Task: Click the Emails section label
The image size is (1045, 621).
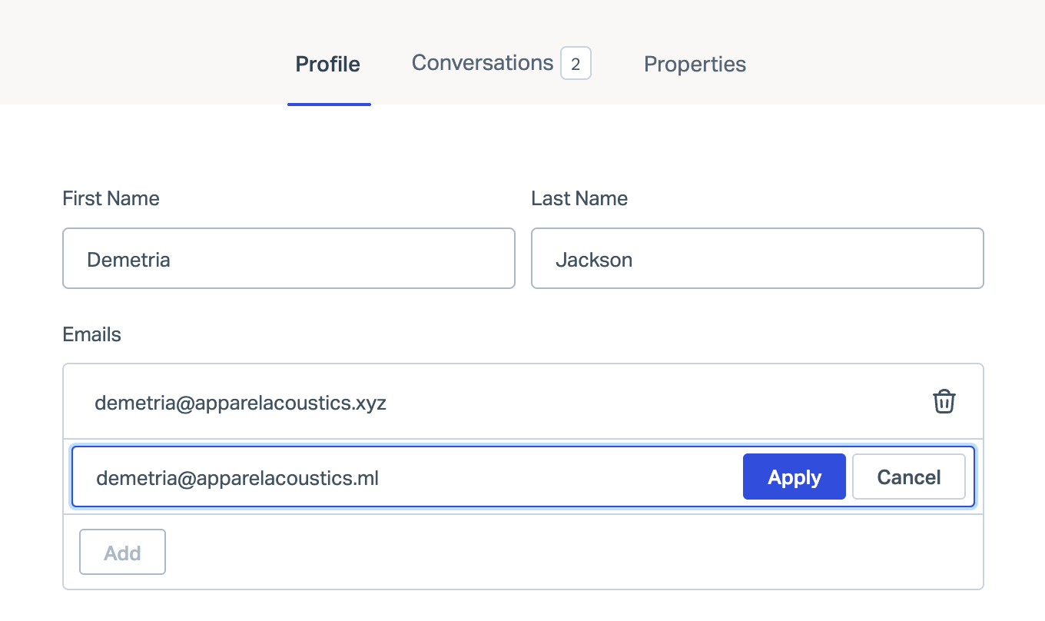Action: pos(91,334)
